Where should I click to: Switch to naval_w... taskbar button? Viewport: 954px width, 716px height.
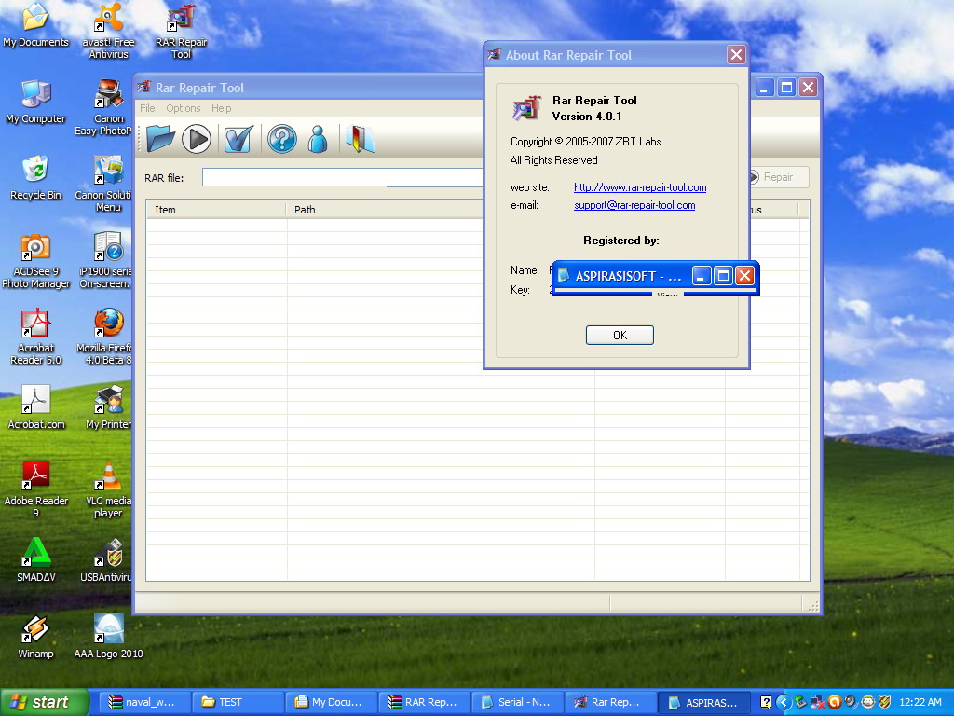point(144,702)
